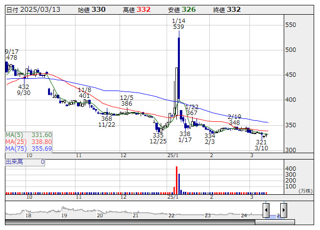Screen dimensions: 320x230
Task: Click year 19 on the overview timeline
Action: 64,215
